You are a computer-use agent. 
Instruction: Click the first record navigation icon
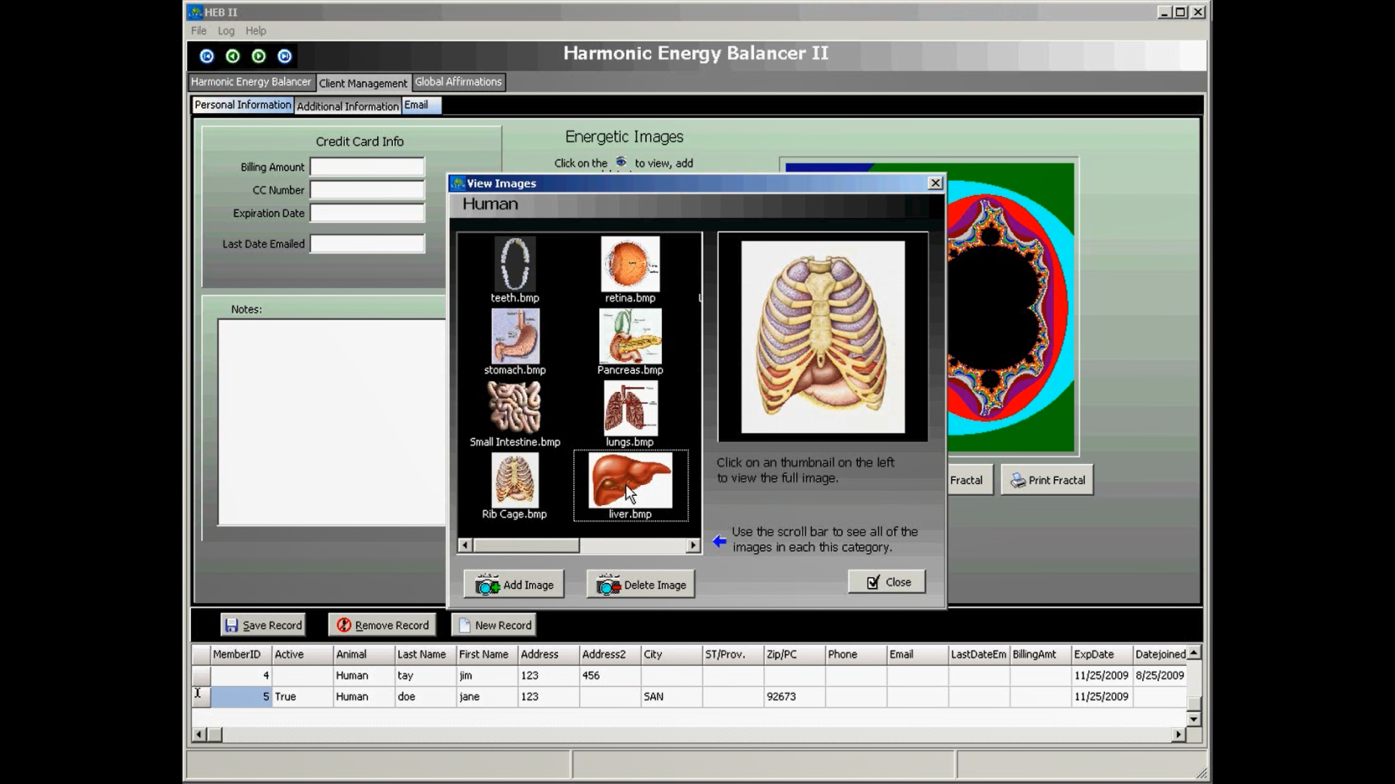click(207, 56)
